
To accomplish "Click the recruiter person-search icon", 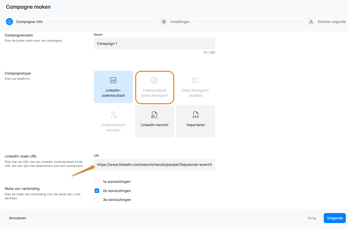I will click(x=114, y=115).
